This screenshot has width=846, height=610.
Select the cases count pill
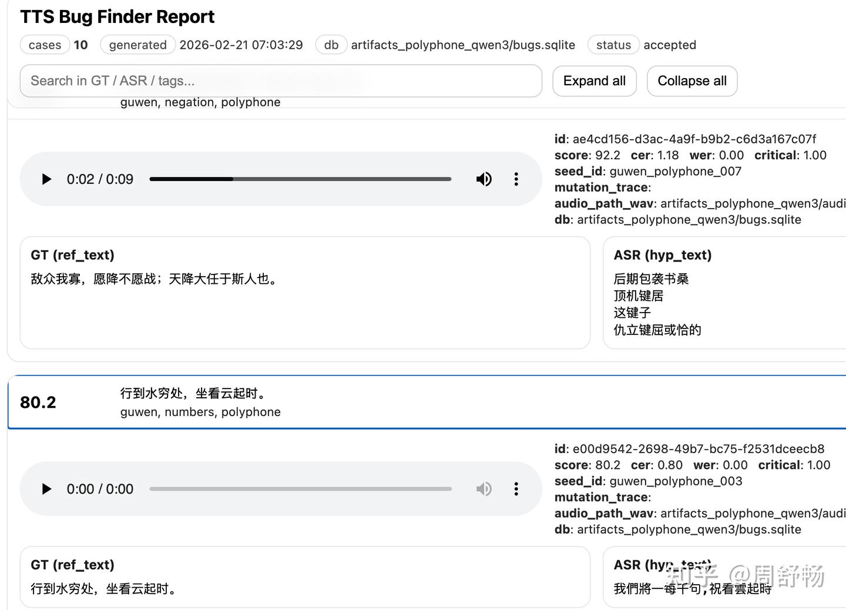45,45
